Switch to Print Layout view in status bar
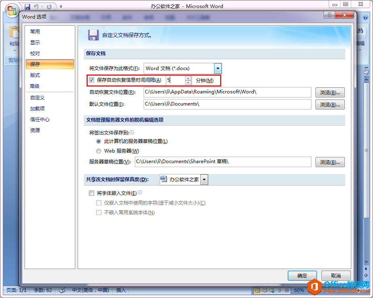The height and width of the screenshot is (298, 373). [x=258, y=290]
